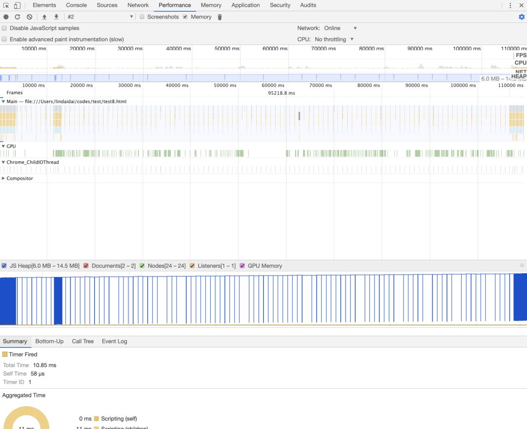Switch to the Console tab
The height and width of the screenshot is (429, 527).
[76, 5]
